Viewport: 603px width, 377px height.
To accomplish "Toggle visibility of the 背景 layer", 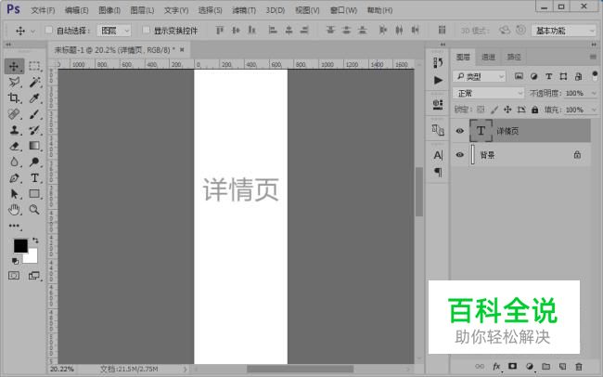I will coord(460,155).
